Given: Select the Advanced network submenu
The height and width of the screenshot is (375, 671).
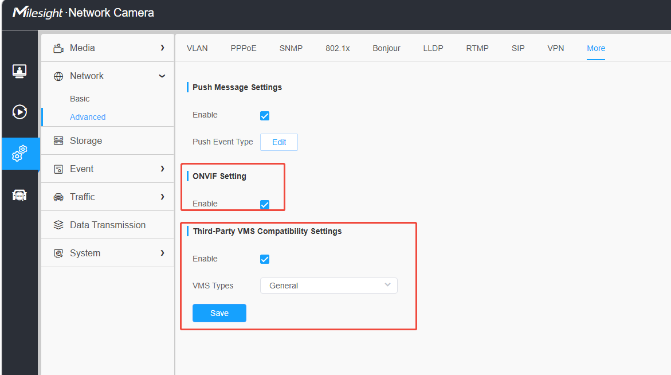Looking at the screenshot, I should tap(88, 118).
